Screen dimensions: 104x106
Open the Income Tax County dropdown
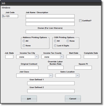point(62,57)
